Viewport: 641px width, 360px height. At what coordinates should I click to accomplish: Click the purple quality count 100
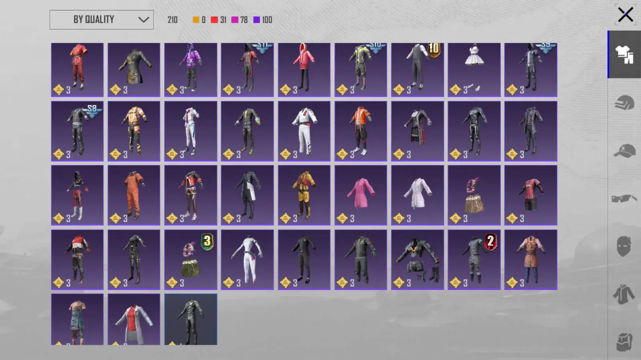click(263, 20)
